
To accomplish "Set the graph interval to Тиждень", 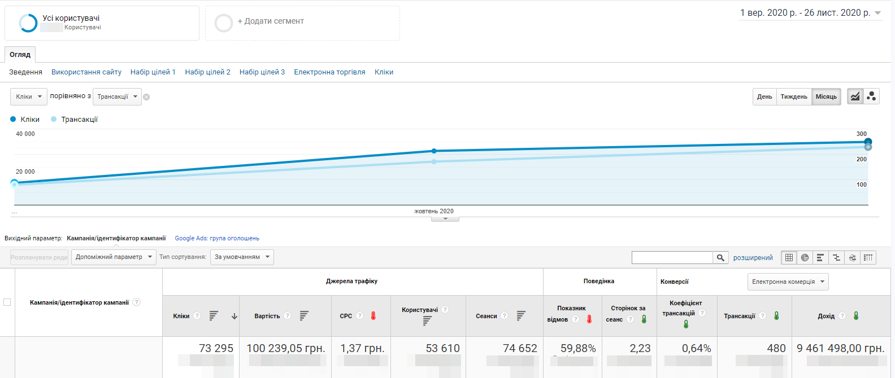I will 794,96.
